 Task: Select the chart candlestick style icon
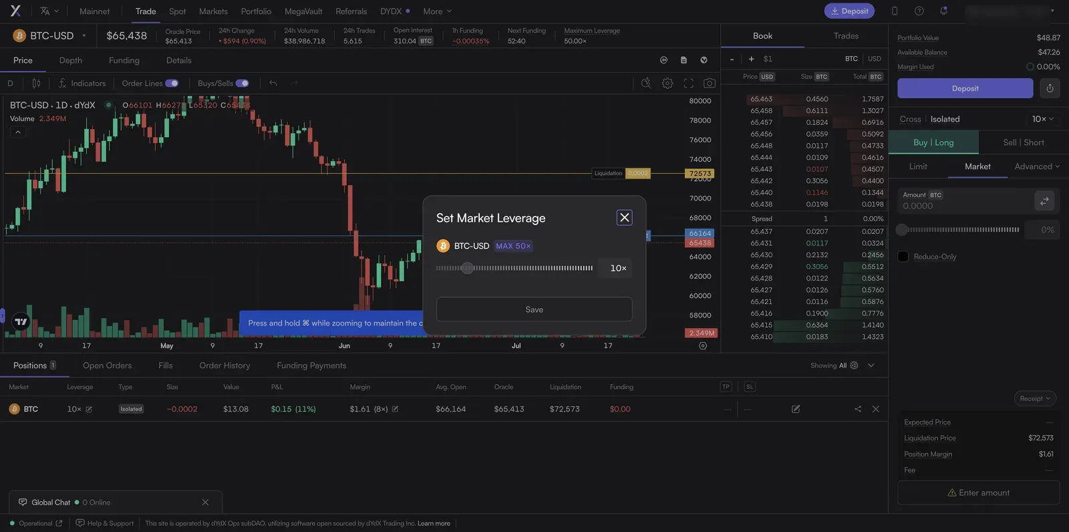(36, 84)
